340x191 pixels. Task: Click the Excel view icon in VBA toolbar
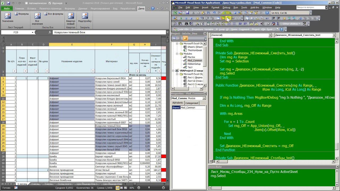pos(175,13)
